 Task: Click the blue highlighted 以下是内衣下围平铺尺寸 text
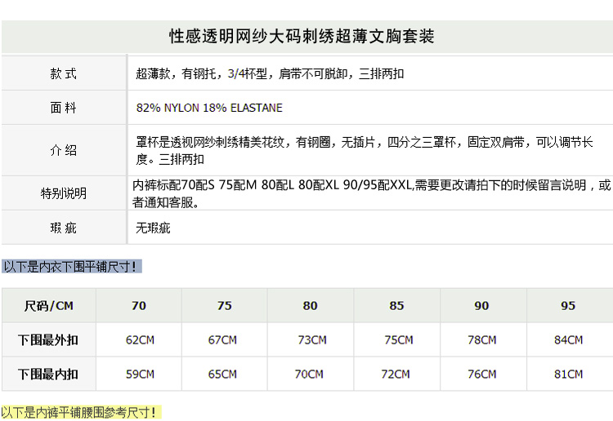point(70,266)
